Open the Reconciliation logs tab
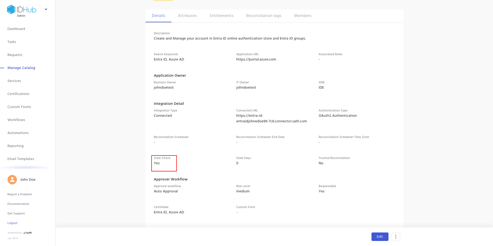The height and width of the screenshot is (246, 493). (264, 16)
